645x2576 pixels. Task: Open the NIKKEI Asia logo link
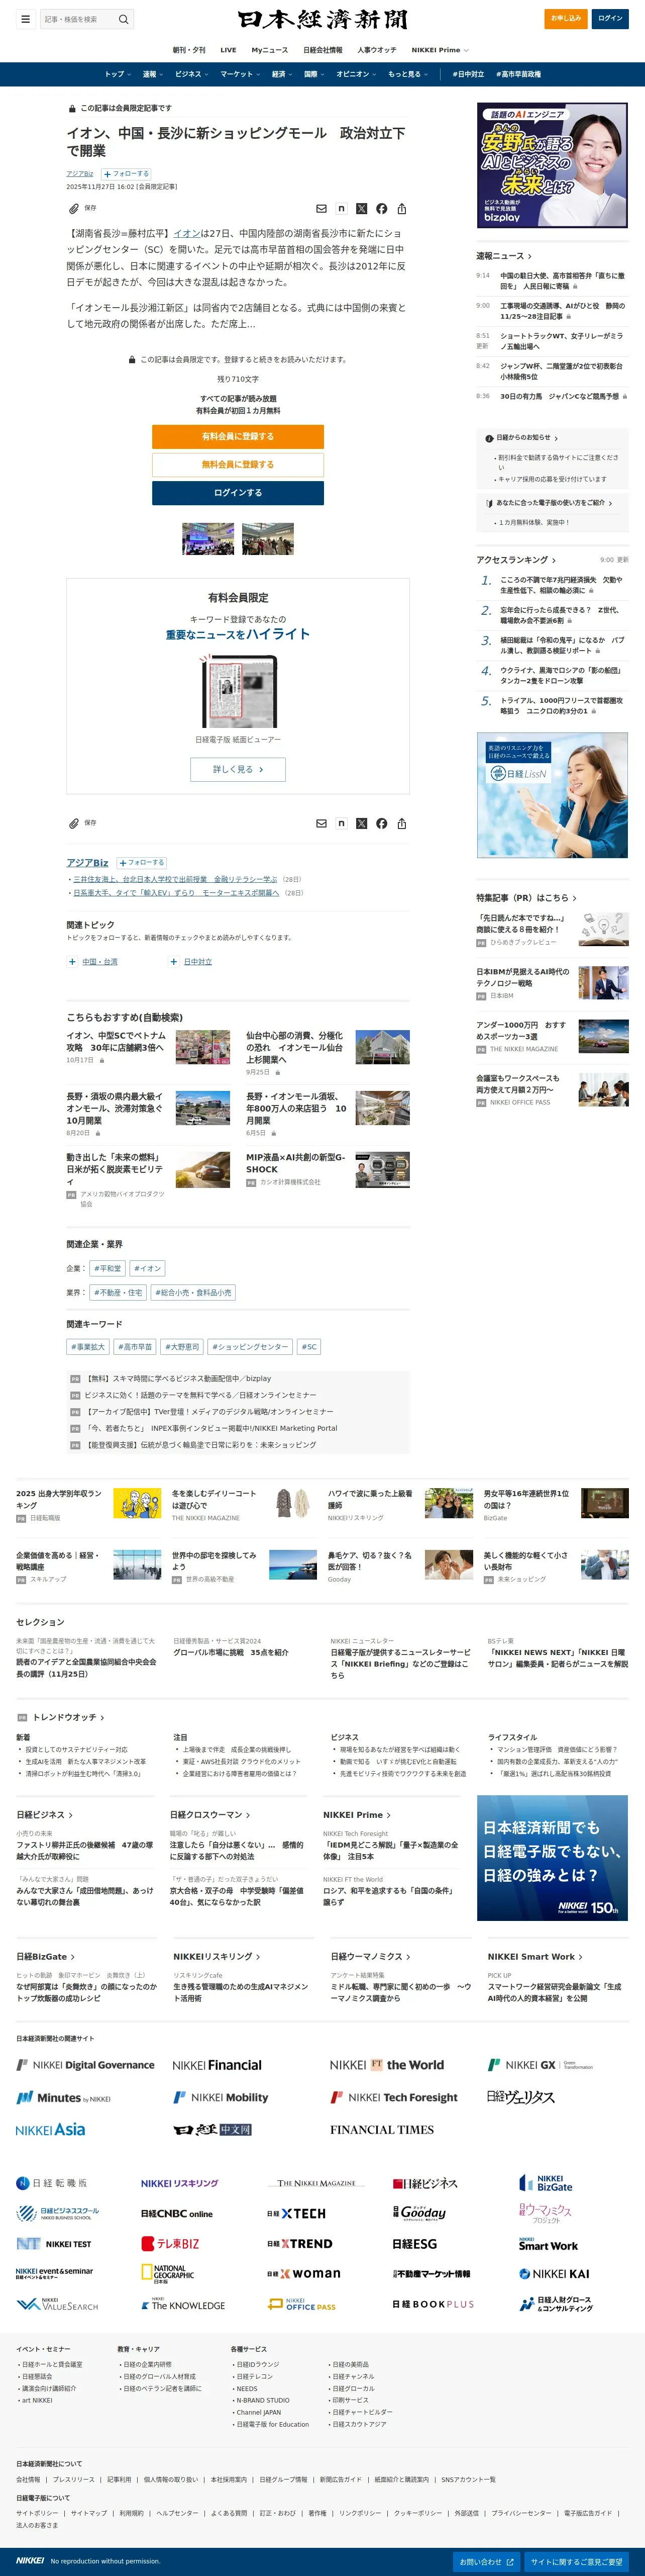(50, 2130)
